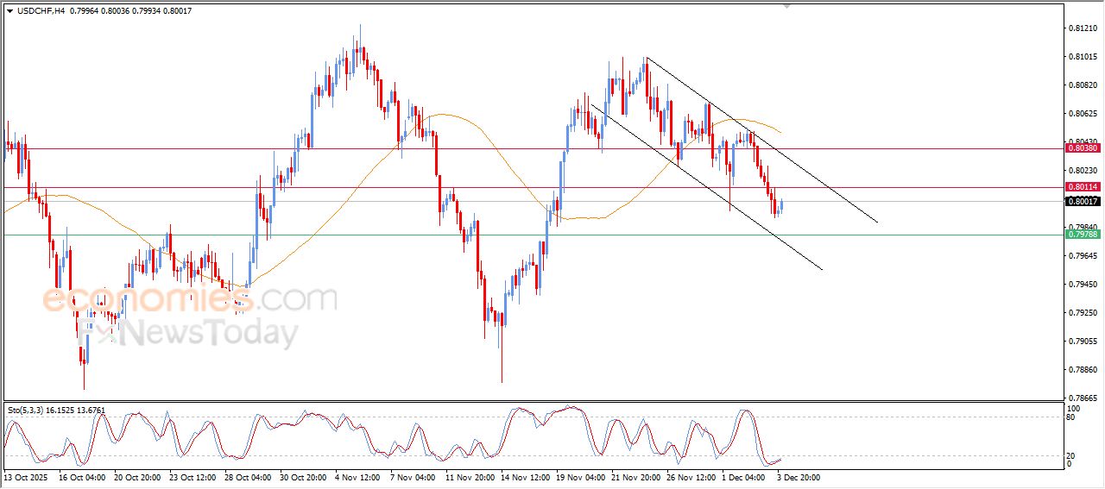Click the 20 level on stochastic scale
Image resolution: width=1105 pixels, height=489 pixels.
click(1073, 455)
